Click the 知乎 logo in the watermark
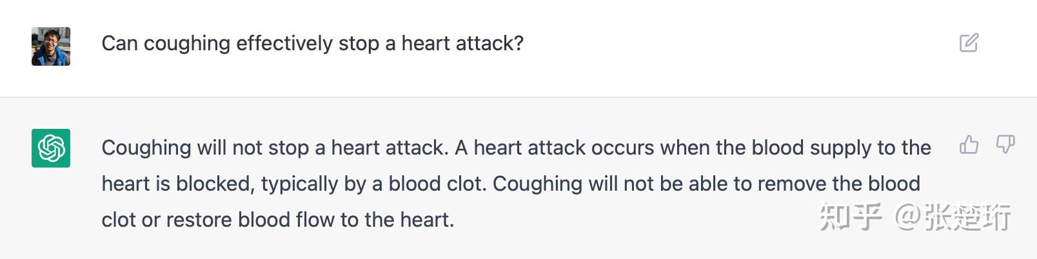Screen dimensions: 1037x259 click(x=850, y=217)
